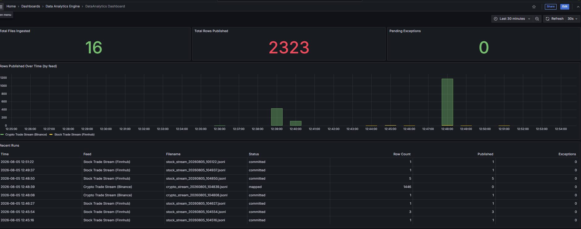
Task: Click the tall 12:48:00 chart bar
Action: tap(447, 102)
